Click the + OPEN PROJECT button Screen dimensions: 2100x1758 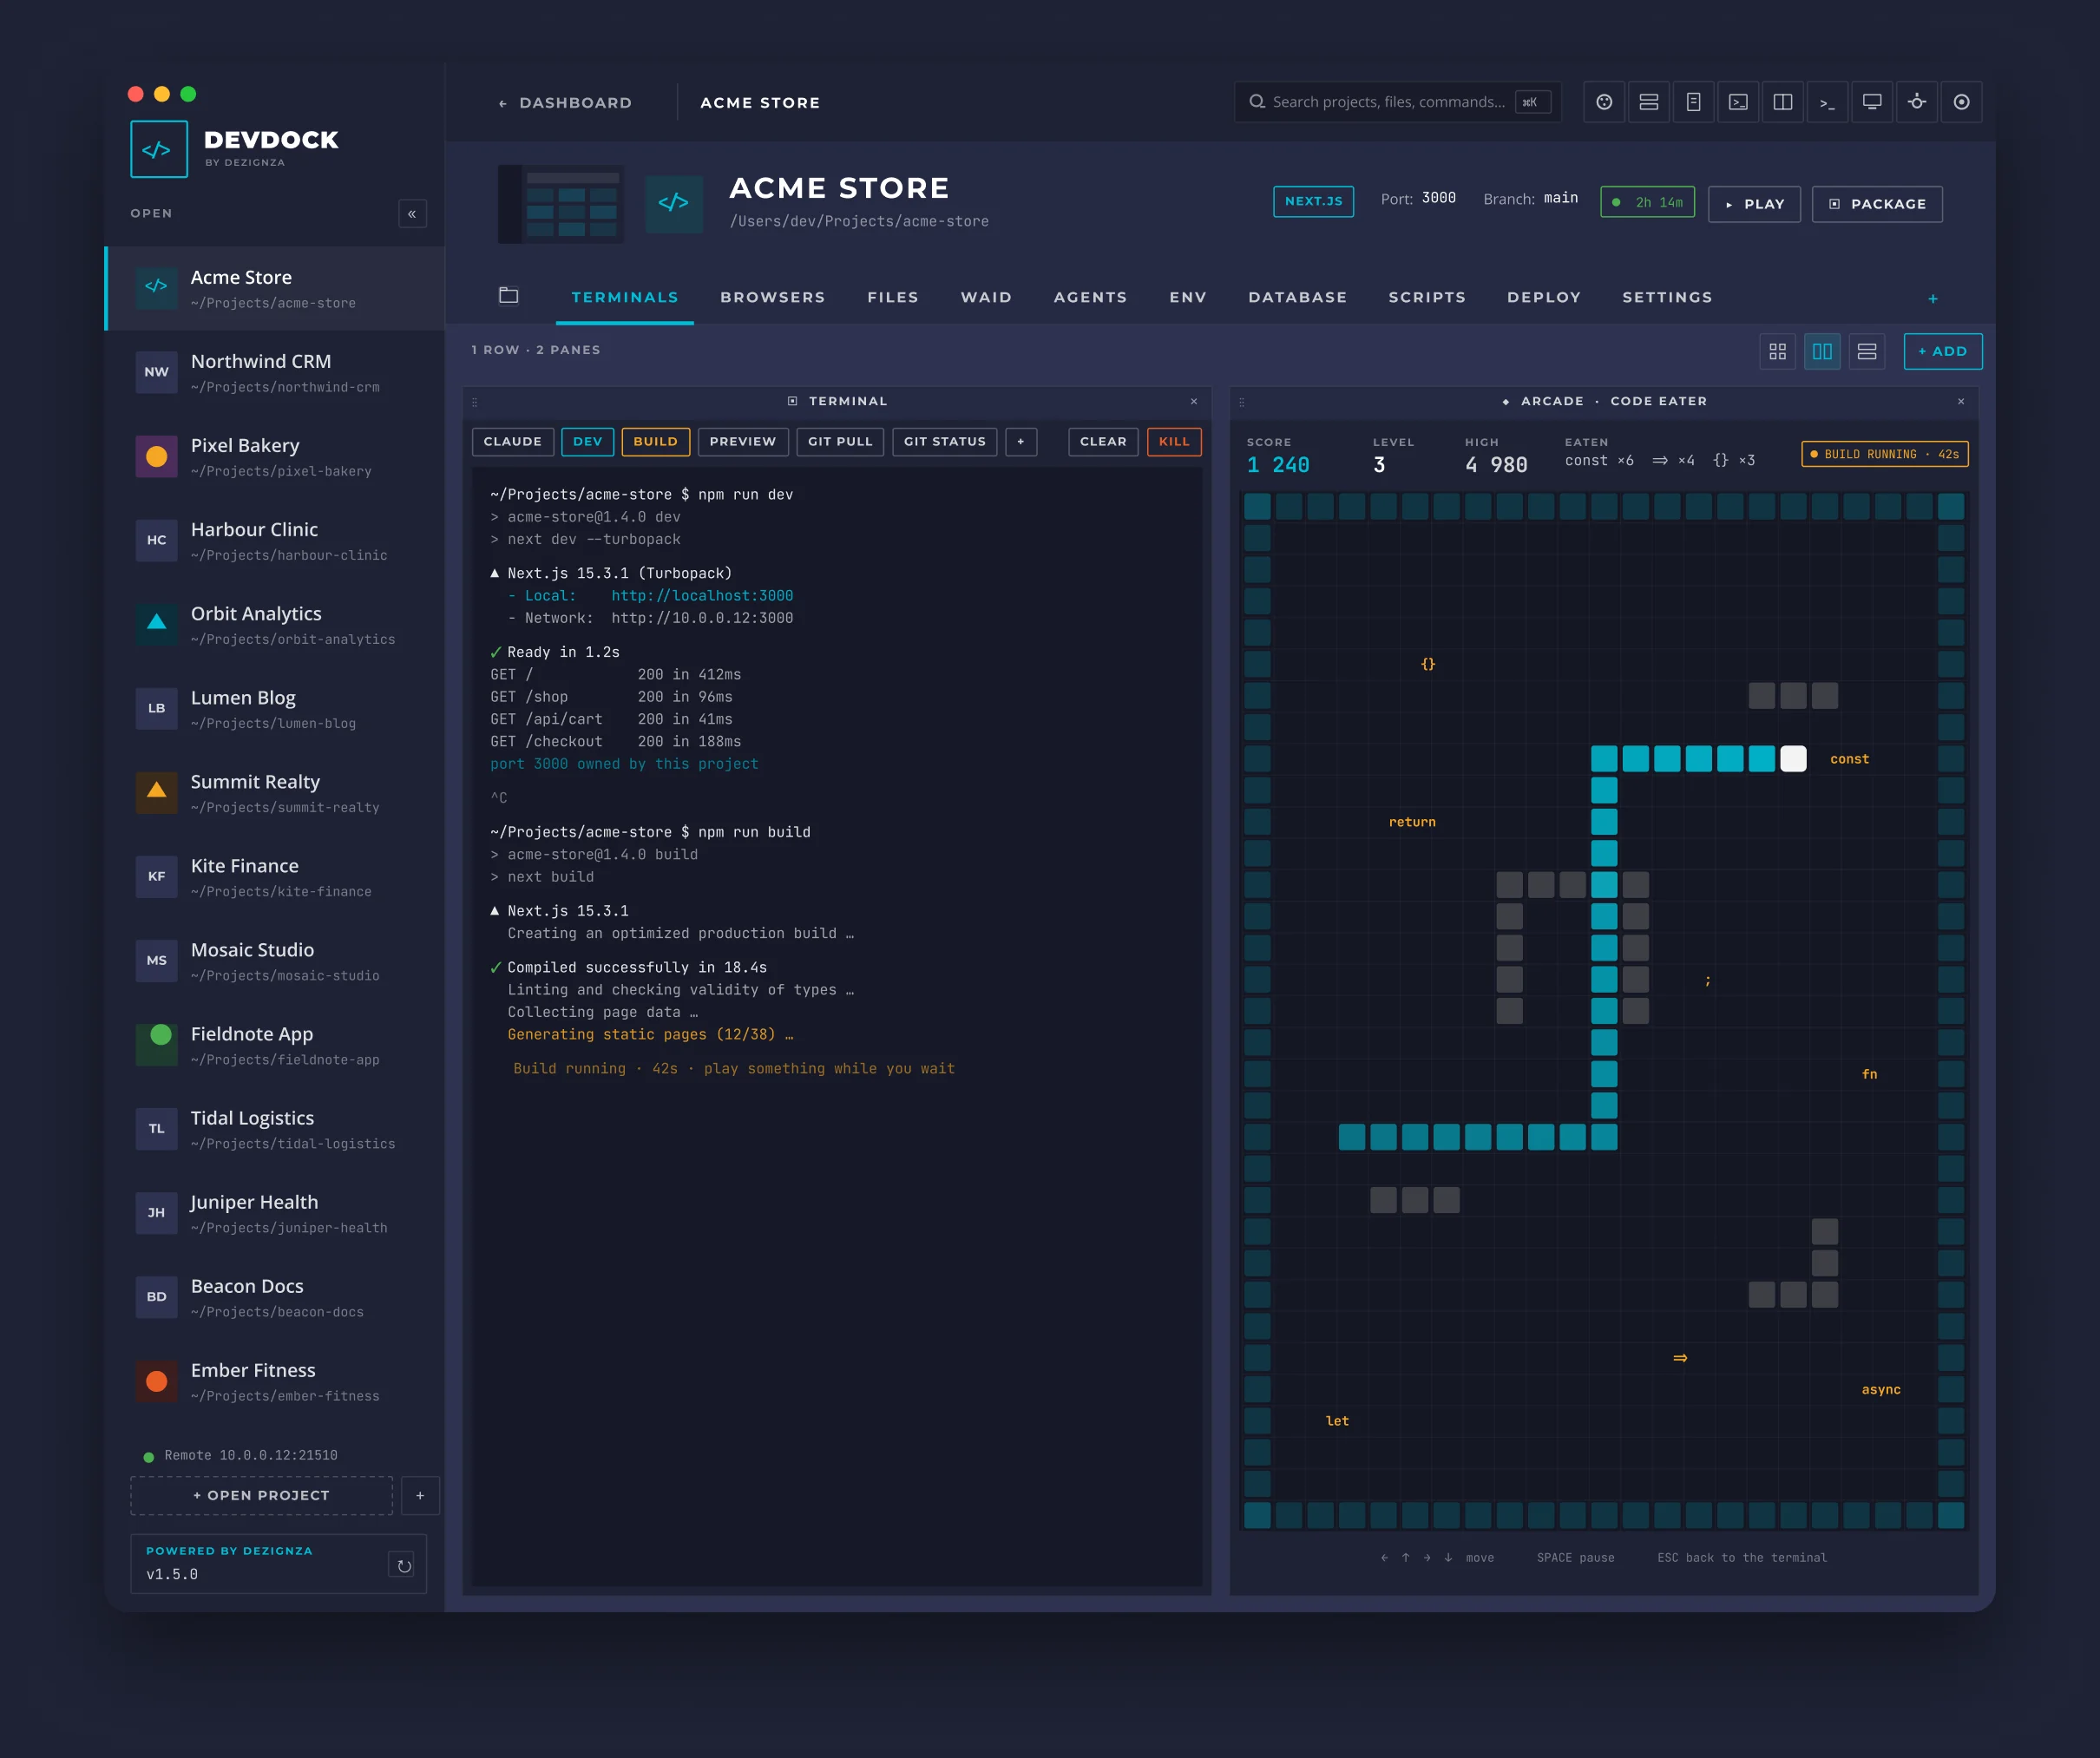(261, 1495)
